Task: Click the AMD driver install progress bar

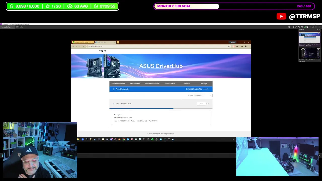Action: tap(161, 108)
